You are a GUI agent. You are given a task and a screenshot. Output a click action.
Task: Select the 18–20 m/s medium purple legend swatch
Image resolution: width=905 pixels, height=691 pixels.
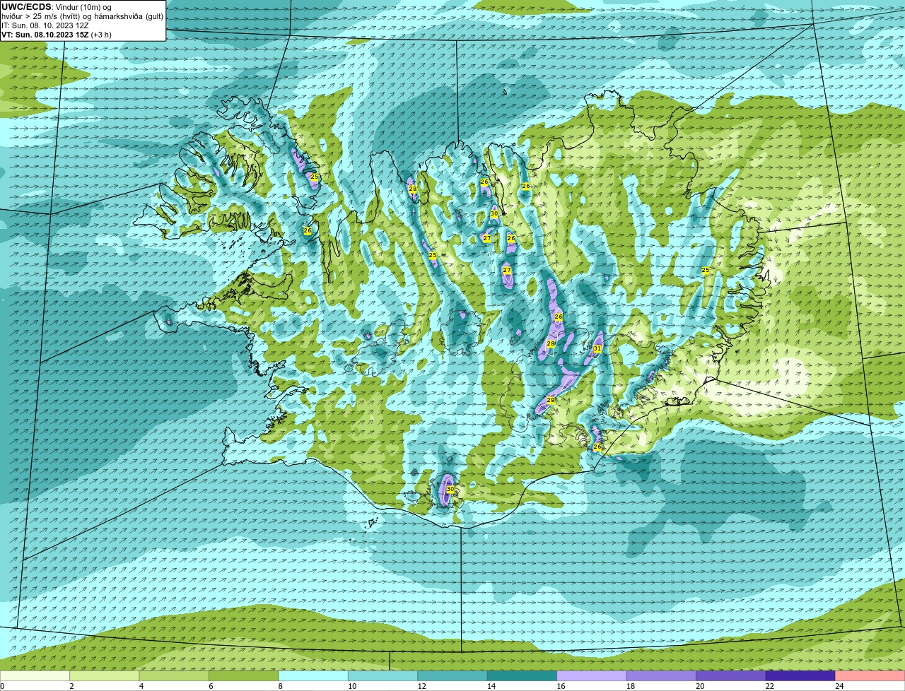tap(661, 676)
